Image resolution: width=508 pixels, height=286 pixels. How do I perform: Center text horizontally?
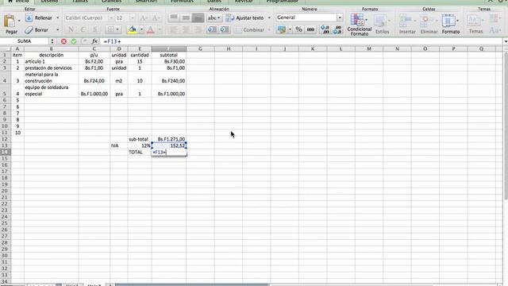tap(186, 30)
